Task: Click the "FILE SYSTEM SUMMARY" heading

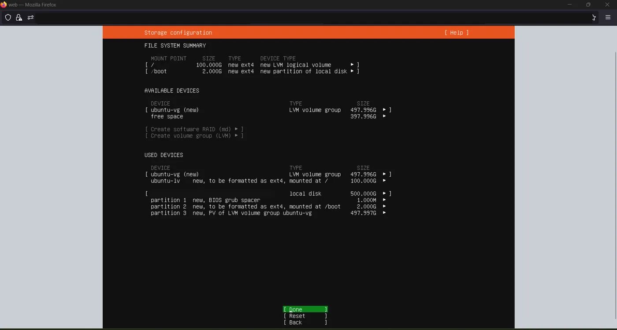Action: pos(175,45)
